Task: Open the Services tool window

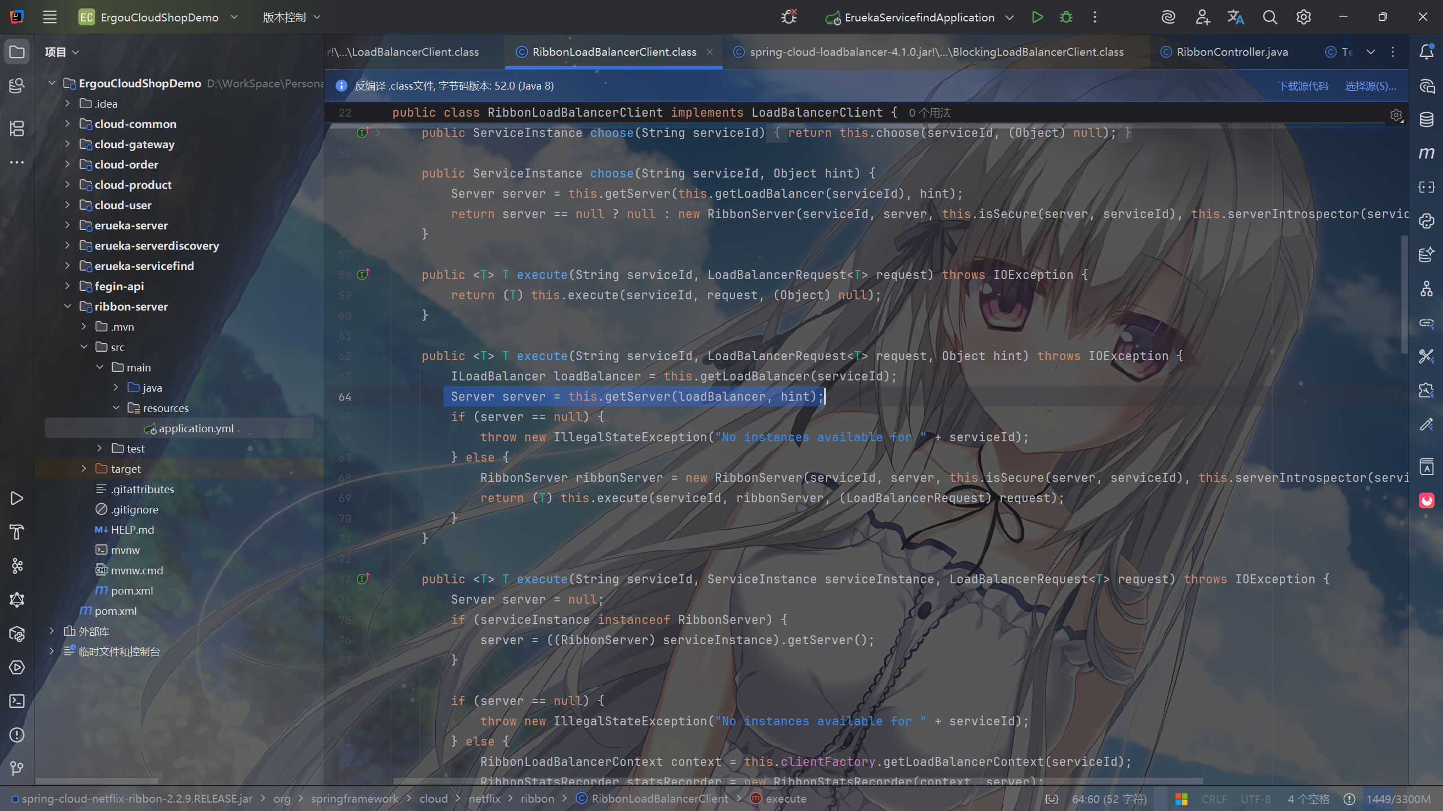Action: (x=17, y=667)
